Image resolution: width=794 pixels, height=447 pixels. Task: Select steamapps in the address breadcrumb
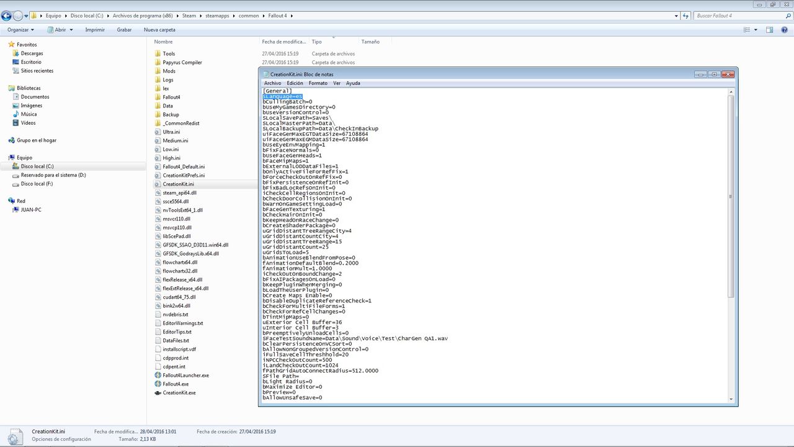point(218,16)
